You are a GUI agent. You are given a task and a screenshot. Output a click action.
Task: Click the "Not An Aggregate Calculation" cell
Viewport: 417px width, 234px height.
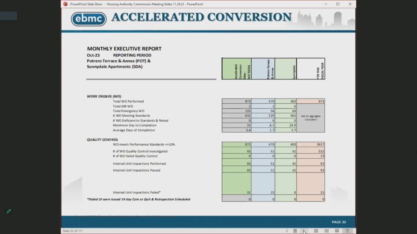click(x=311, y=118)
